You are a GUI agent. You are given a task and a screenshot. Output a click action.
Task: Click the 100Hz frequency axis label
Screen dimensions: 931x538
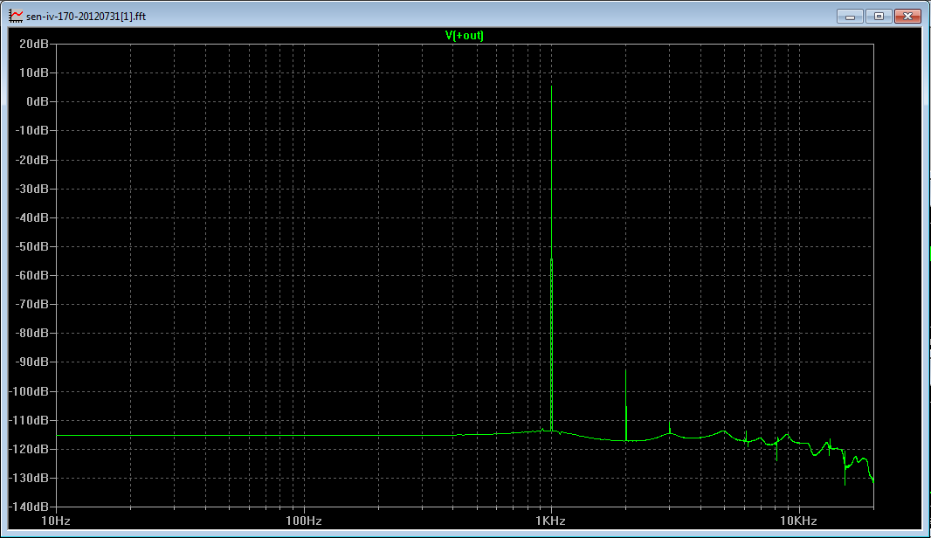[x=303, y=521]
